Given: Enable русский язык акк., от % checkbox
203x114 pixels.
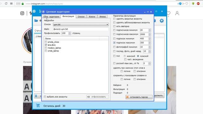Looking at the screenshot, I should pyautogui.click(x=114, y=63).
